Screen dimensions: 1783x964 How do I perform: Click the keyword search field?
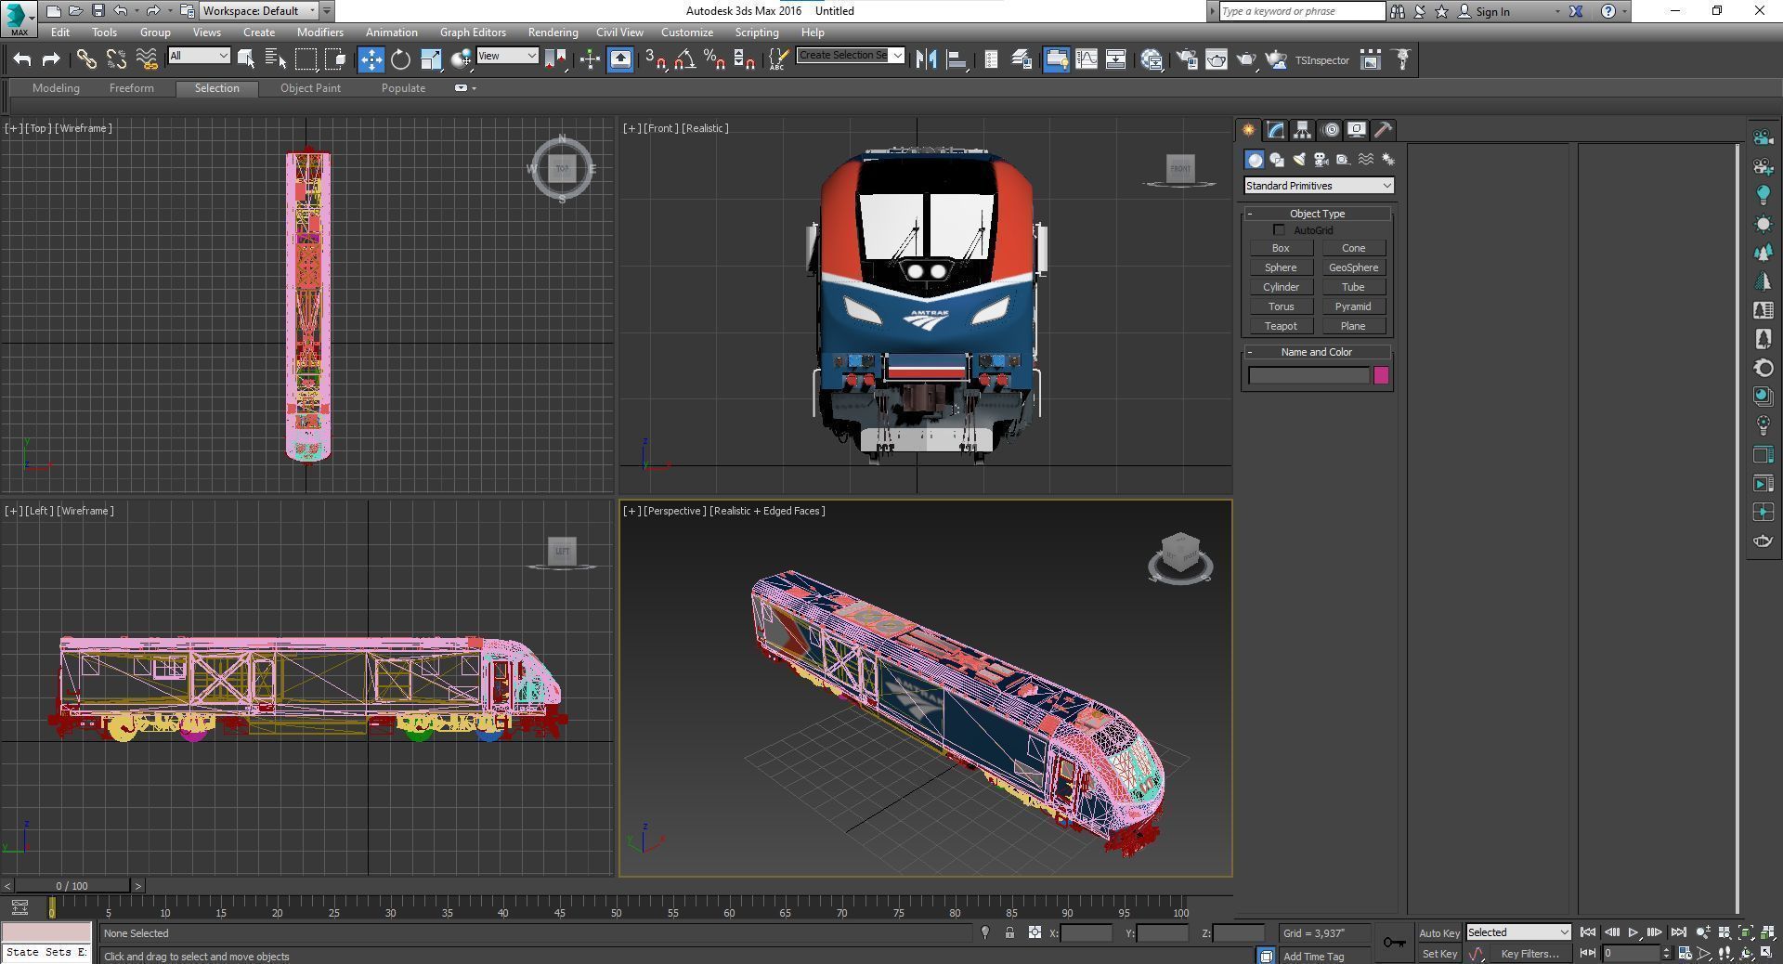(1302, 11)
